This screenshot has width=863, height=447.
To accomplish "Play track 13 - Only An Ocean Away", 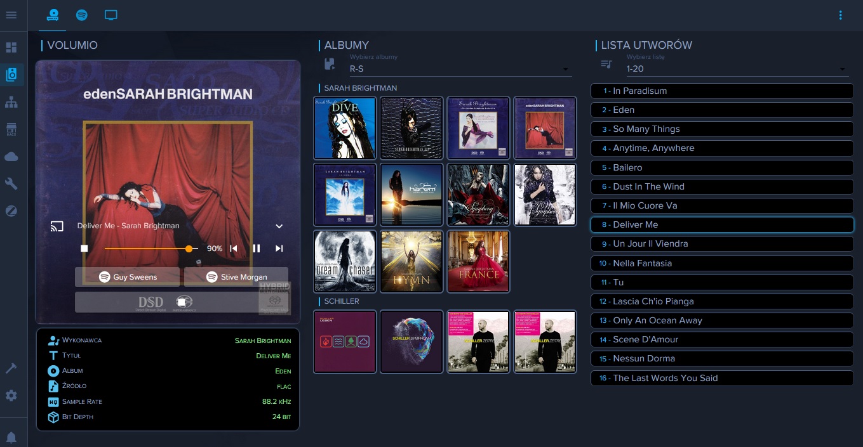I will (x=722, y=320).
